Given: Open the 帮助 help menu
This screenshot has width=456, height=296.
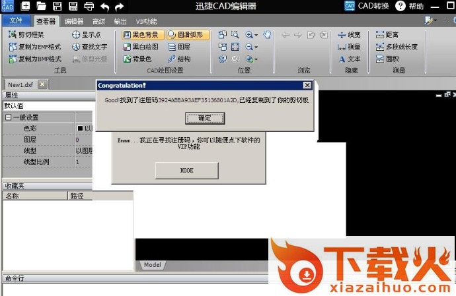Looking at the screenshot, I should coord(410,6).
